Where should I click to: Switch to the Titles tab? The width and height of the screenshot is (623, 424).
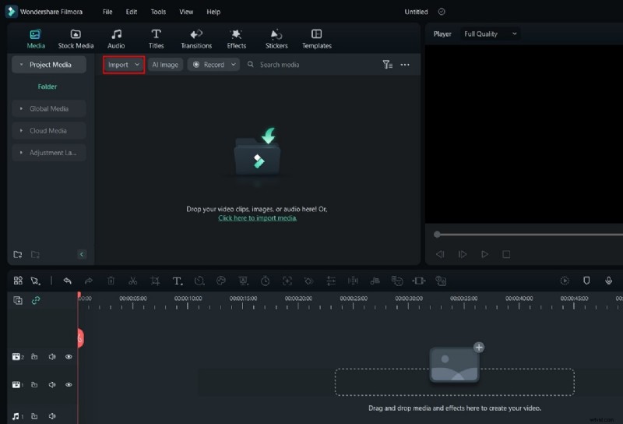(157, 39)
